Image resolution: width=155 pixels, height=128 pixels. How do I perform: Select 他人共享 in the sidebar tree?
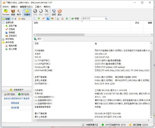coord(13,49)
